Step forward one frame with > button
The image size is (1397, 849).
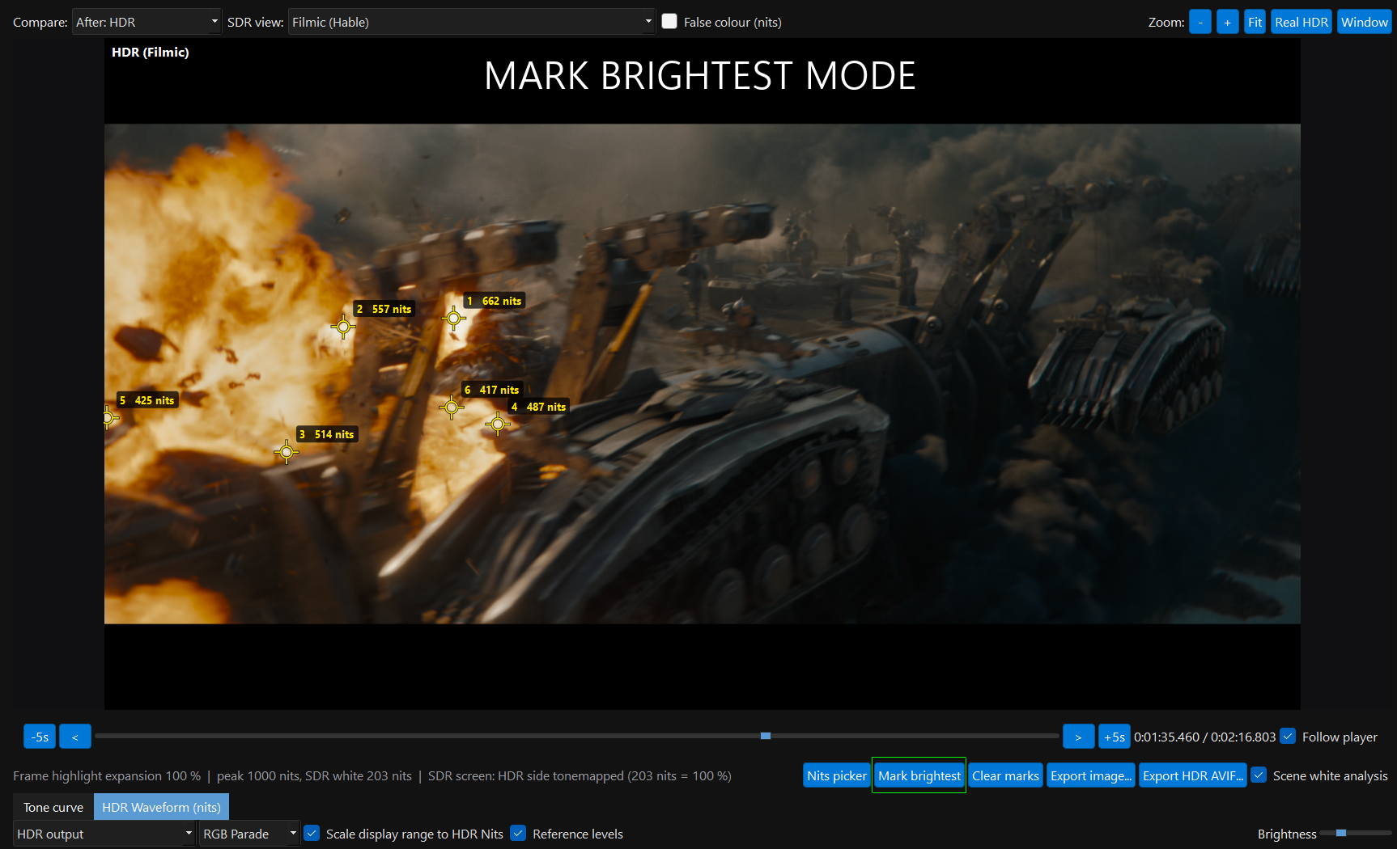click(x=1078, y=737)
